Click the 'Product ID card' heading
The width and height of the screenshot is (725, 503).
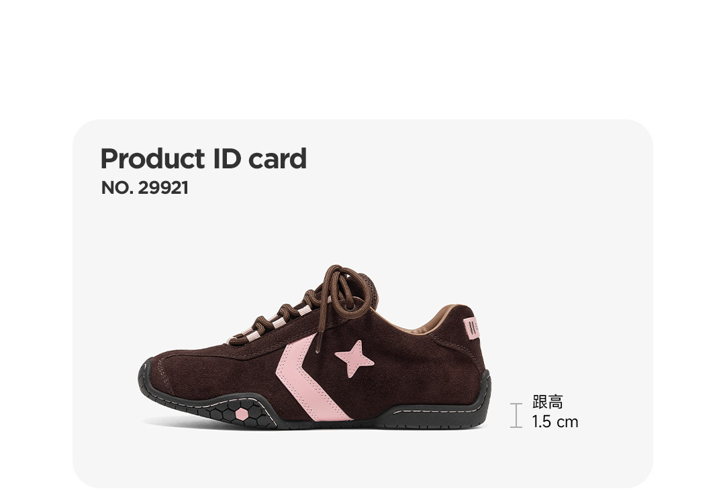203,158
